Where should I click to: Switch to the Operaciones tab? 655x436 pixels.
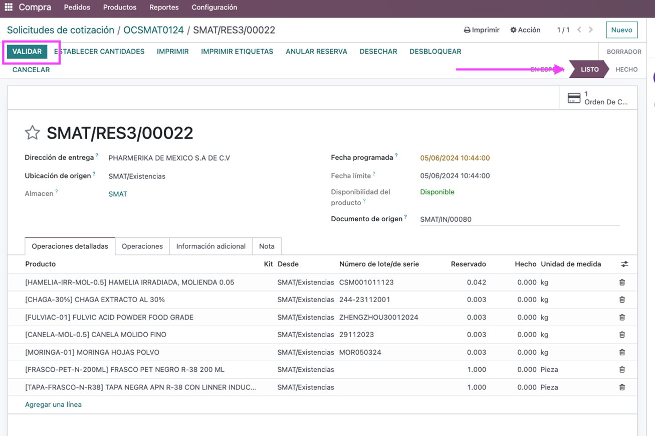click(142, 246)
